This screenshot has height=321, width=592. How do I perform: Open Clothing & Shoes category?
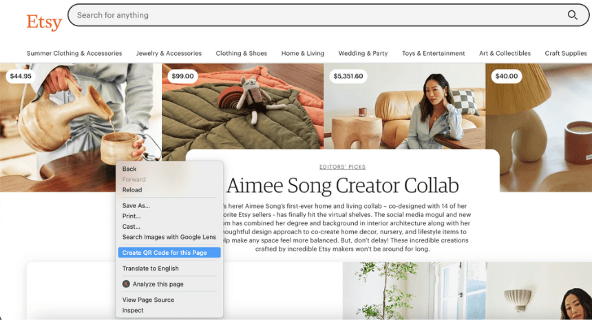241,53
